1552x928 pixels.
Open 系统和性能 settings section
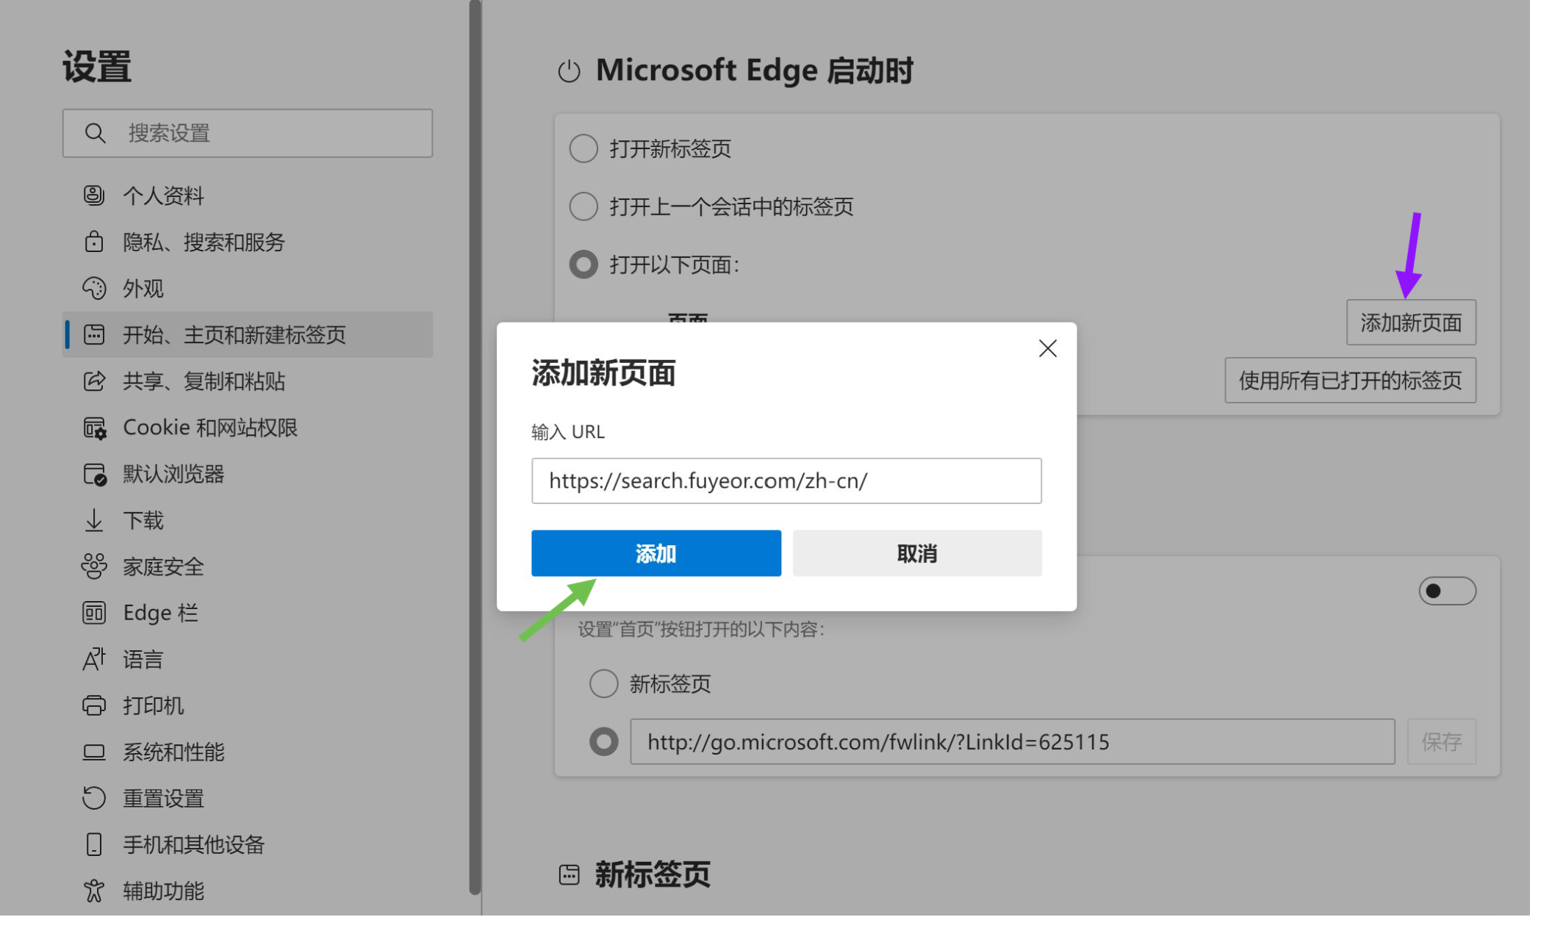[173, 752]
